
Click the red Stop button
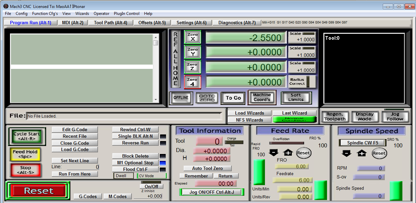(x=25, y=170)
